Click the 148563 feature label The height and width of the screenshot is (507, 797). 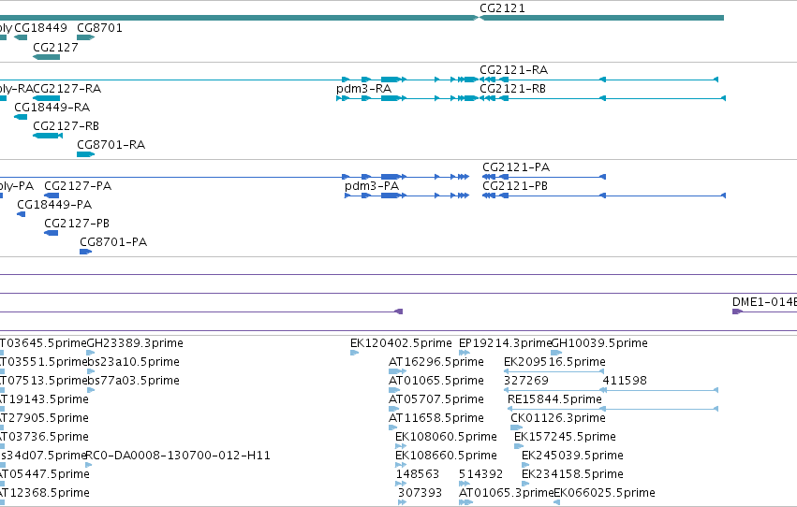coord(418,474)
